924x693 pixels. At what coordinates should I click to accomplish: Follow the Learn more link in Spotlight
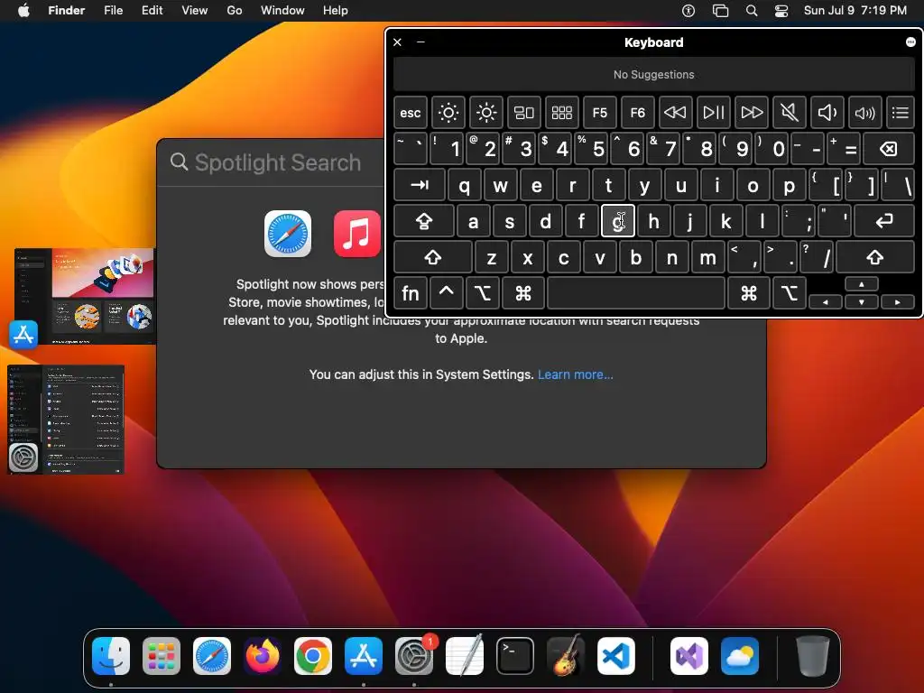tap(575, 374)
